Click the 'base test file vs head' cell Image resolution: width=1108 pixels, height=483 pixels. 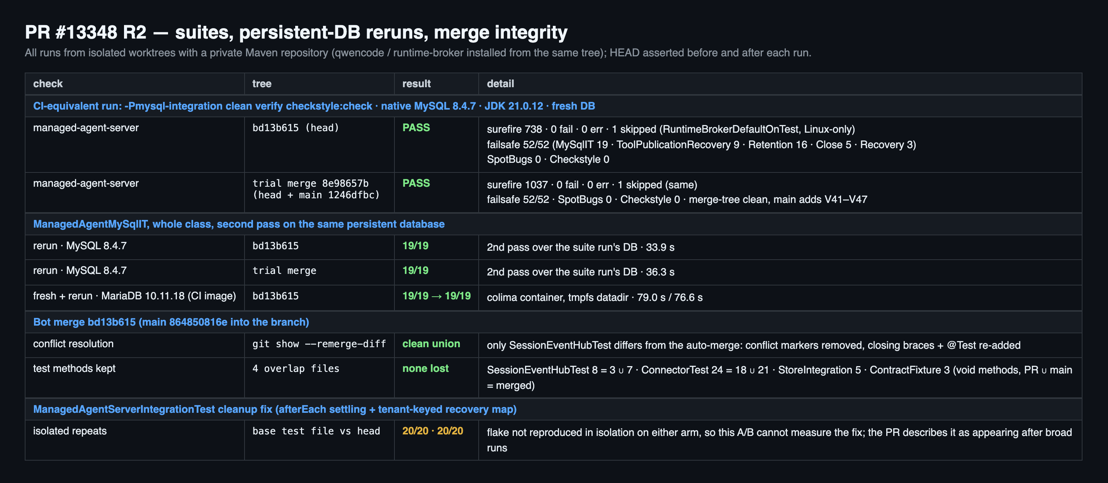click(316, 431)
